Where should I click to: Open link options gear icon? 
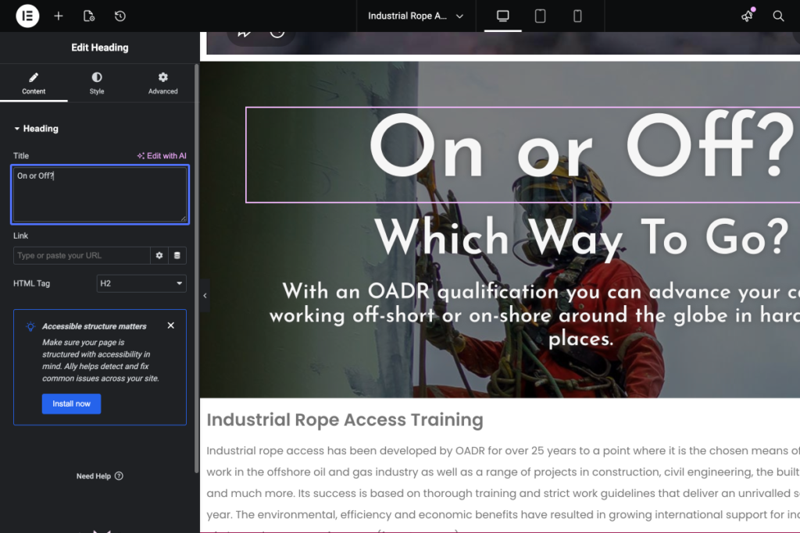point(159,255)
